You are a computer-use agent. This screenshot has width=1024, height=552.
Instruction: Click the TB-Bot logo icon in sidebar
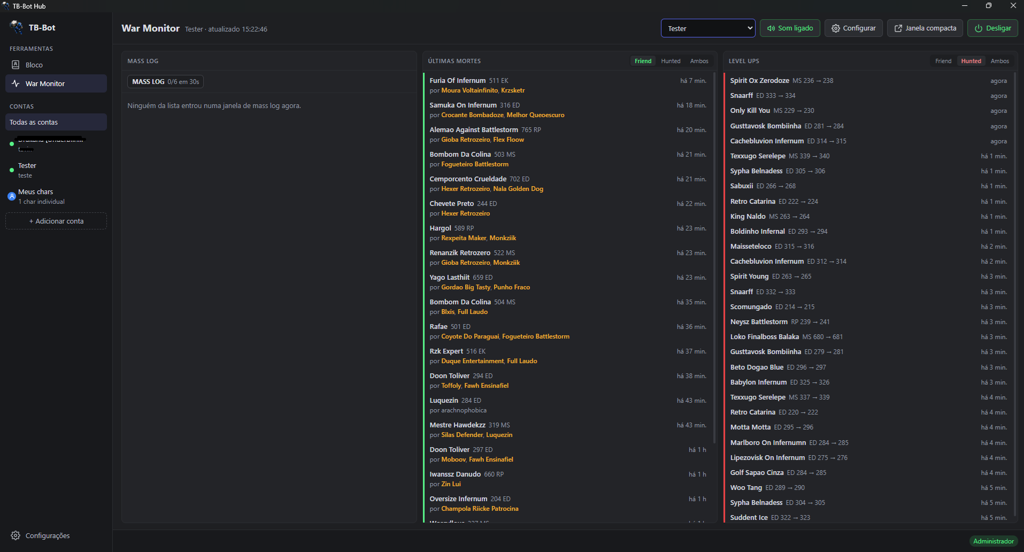pyautogui.click(x=17, y=27)
